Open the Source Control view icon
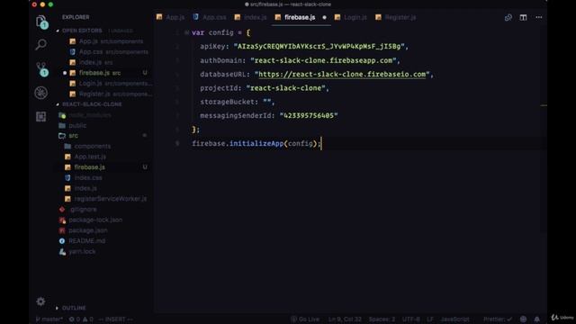This screenshot has height=324, width=576. click(41, 68)
